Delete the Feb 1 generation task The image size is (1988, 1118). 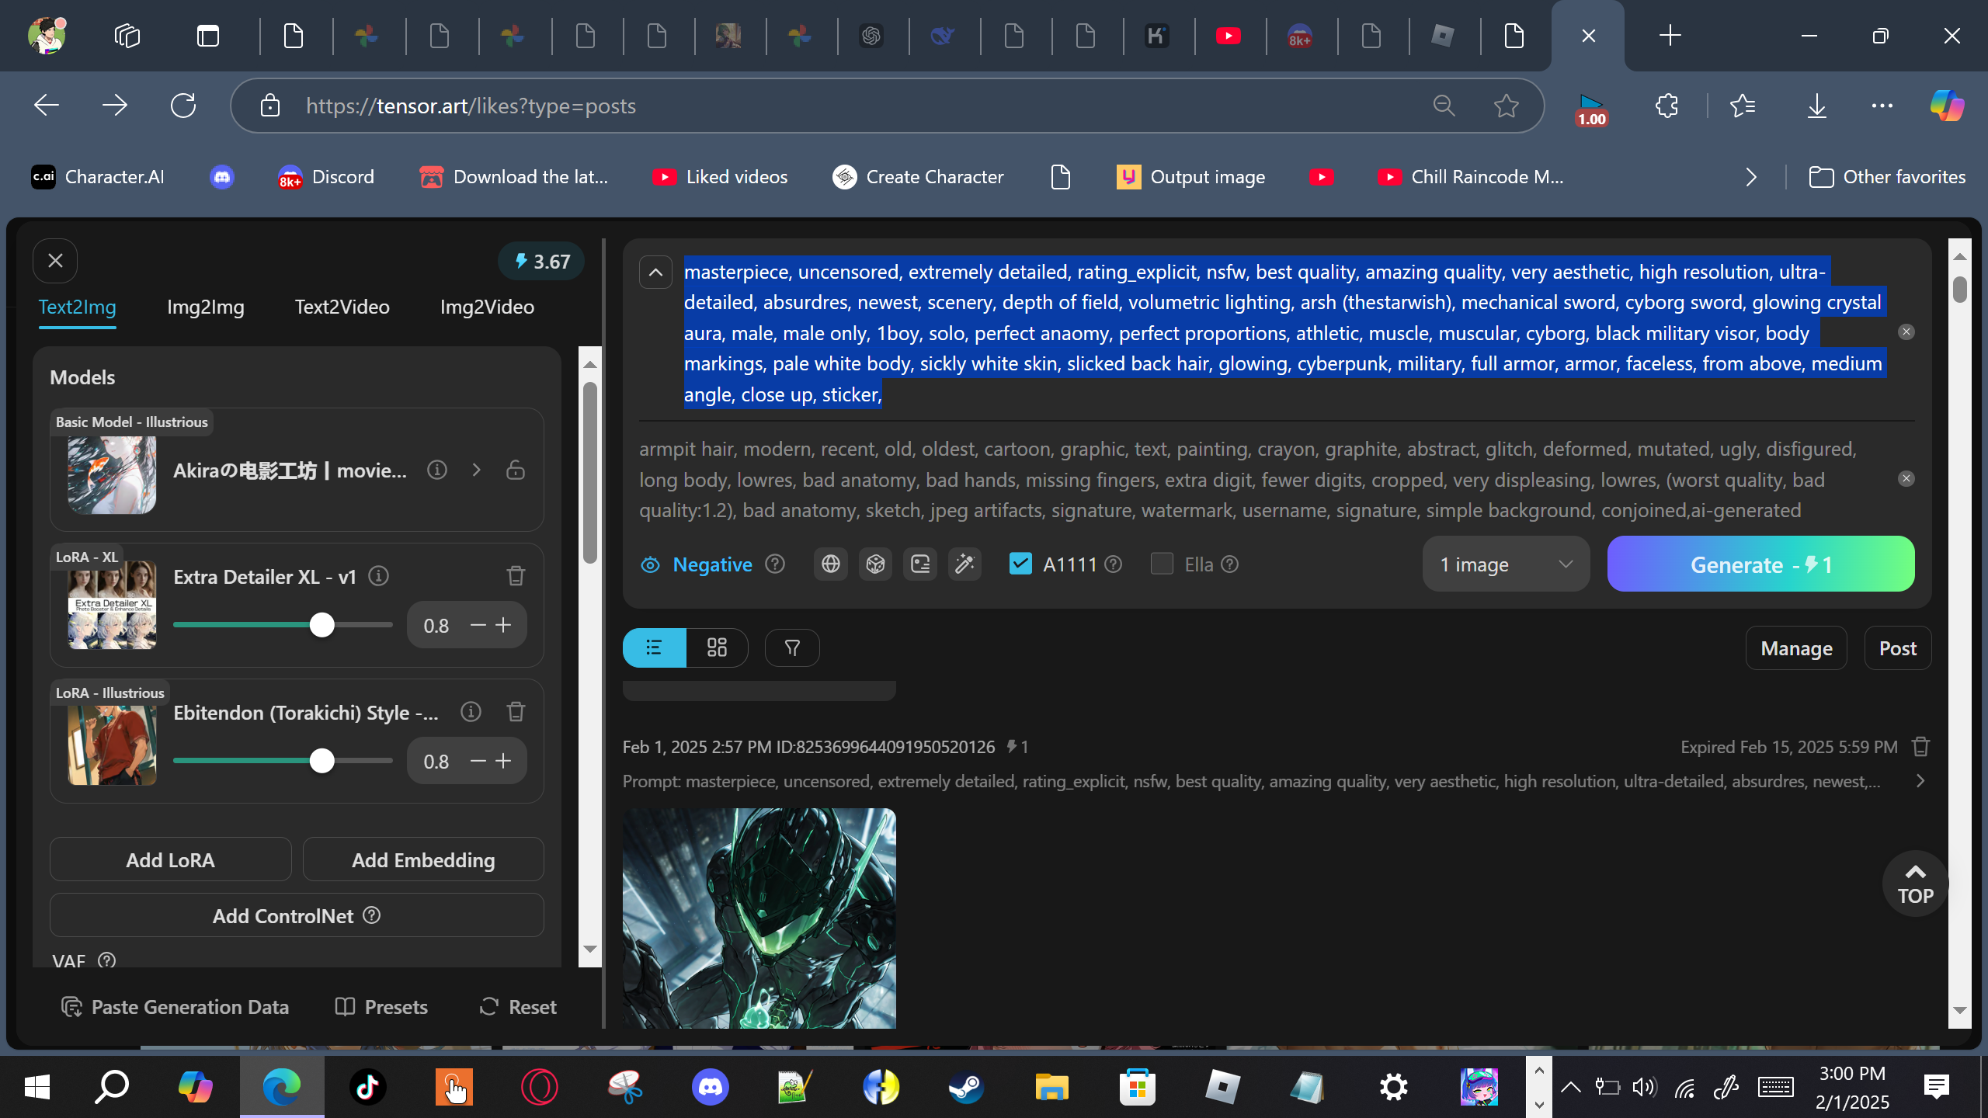click(x=1920, y=747)
